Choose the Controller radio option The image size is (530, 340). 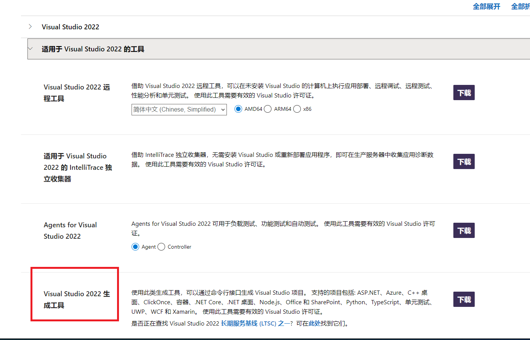point(161,247)
